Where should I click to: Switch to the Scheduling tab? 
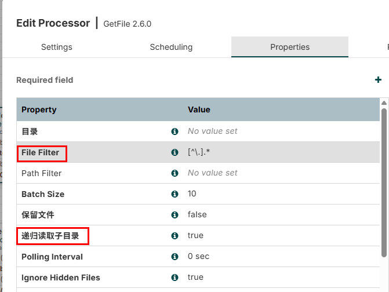[x=171, y=47]
